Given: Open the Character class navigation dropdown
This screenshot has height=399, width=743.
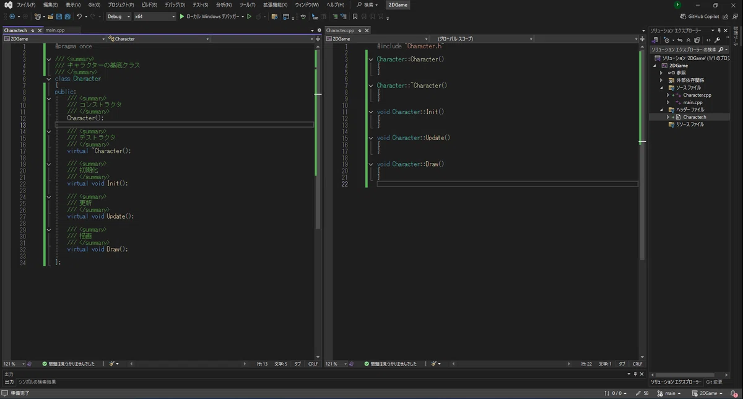Looking at the screenshot, I should (x=159, y=38).
